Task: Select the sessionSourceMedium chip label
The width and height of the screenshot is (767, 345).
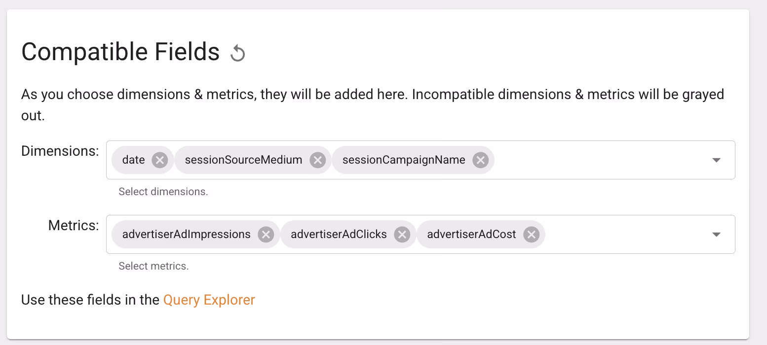Action: [243, 160]
